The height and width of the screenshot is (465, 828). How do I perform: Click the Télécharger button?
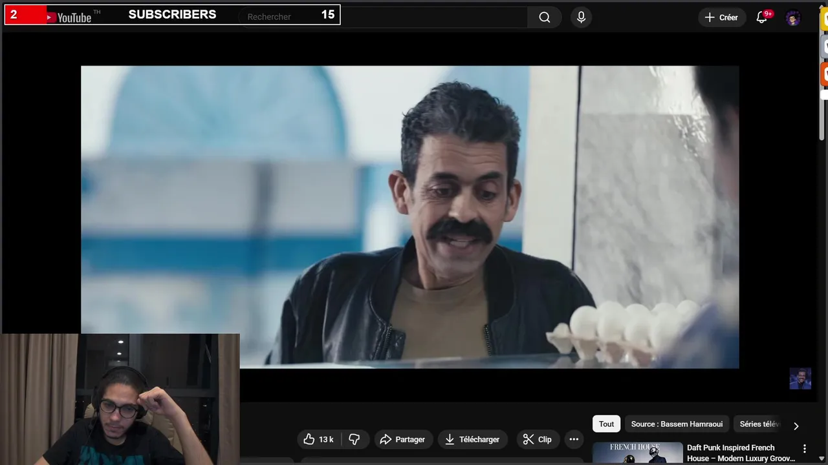coord(473,439)
